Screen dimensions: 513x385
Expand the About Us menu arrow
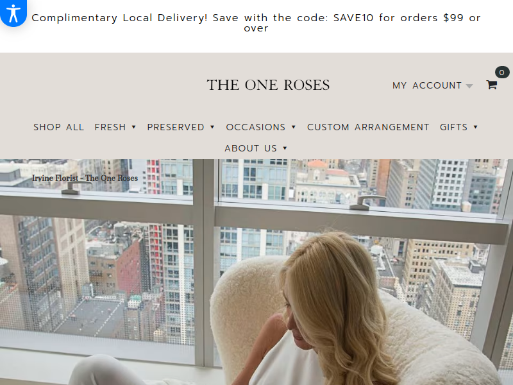tap(285, 148)
